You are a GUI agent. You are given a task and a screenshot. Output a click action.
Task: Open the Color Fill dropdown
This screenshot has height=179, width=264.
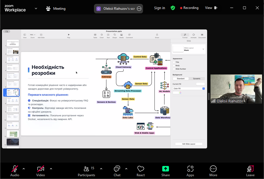pyautogui.click(x=189, y=88)
